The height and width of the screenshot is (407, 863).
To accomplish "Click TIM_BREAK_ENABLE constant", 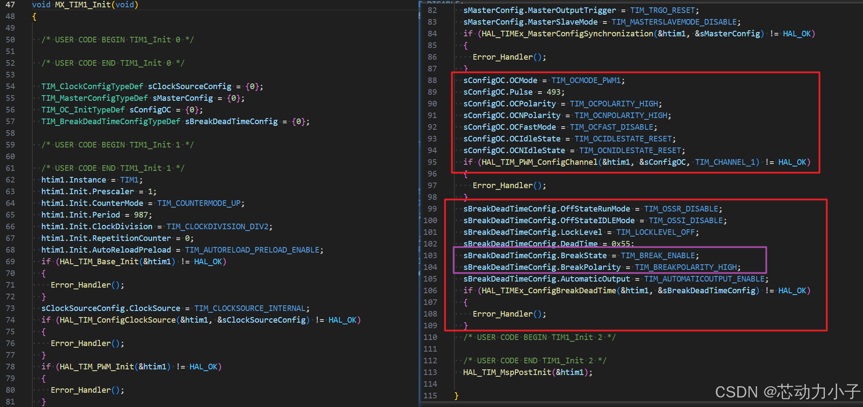I will click(658, 256).
